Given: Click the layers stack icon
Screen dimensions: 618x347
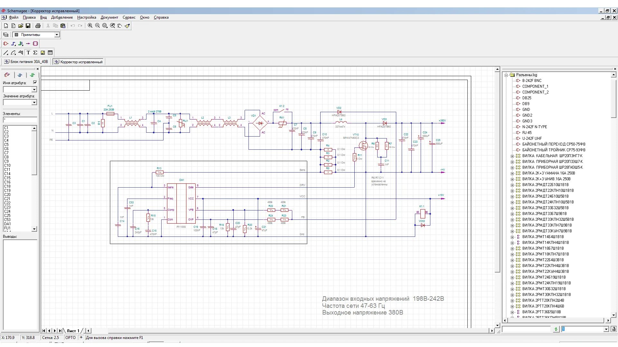Looking at the screenshot, I should pyautogui.click(x=6, y=35).
